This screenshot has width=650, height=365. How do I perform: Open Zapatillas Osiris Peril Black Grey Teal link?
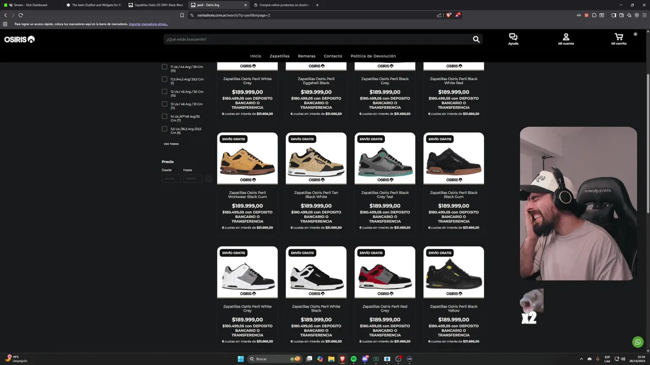click(x=385, y=195)
